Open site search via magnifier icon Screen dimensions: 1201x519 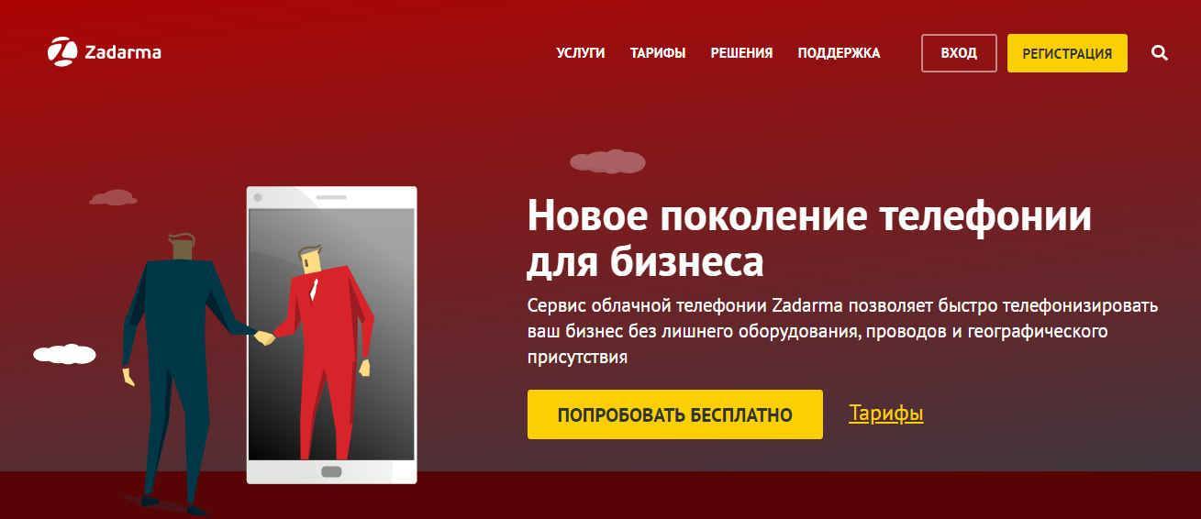pyautogui.click(x=1160, y=53)
